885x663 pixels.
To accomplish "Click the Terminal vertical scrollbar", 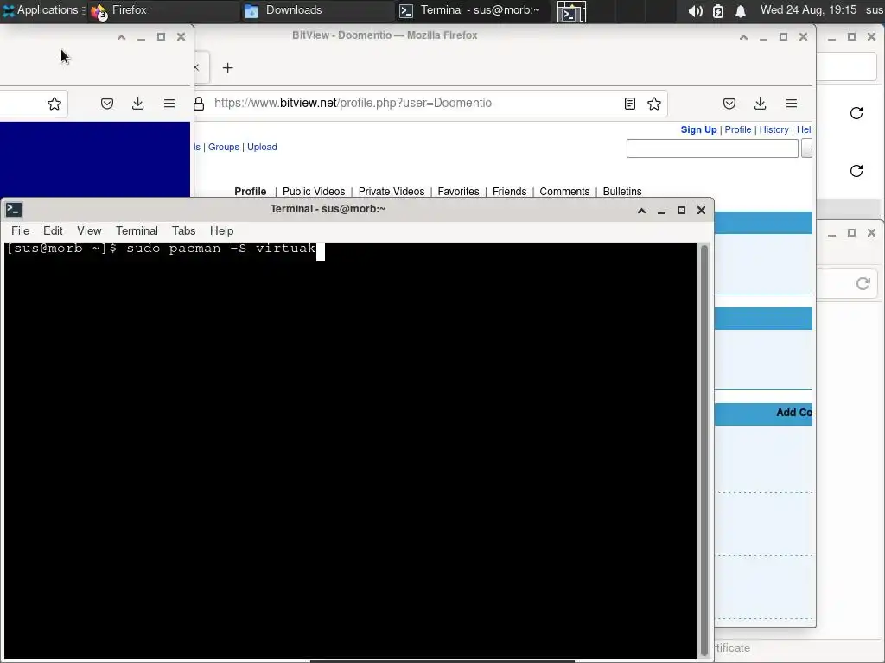I will tap(704, 451).
